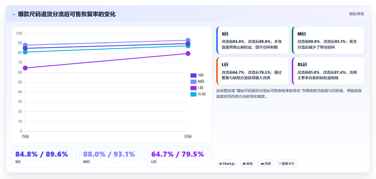The width and height of the screenshot is (376, 179).
Task: Click the 84.8% / 89.6% stat value
Action: click(42, 154)
